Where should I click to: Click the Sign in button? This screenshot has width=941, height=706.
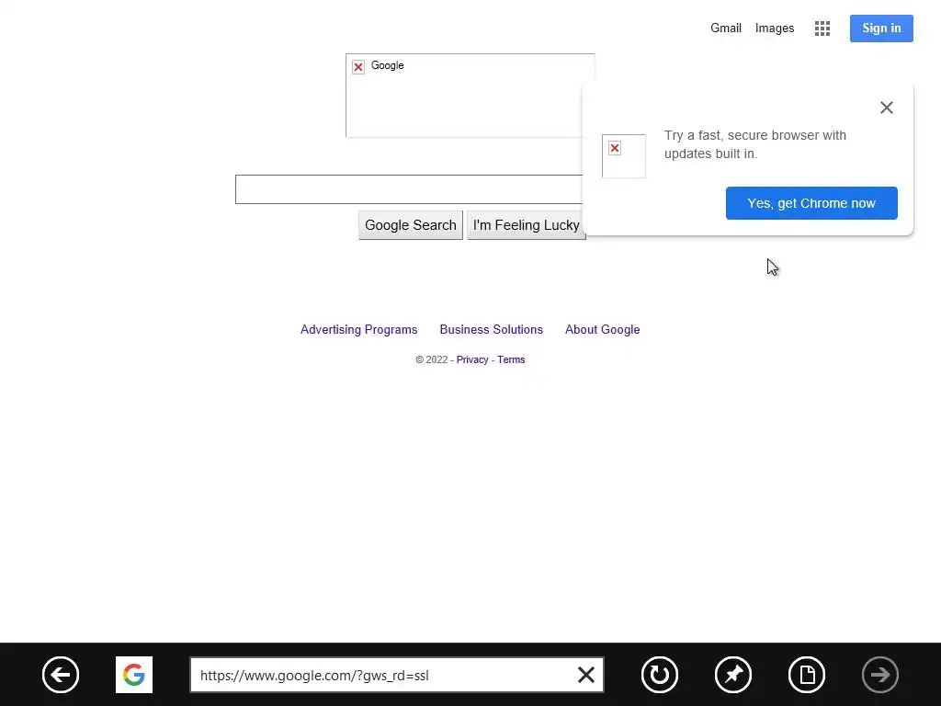click(x=881, y=28)
